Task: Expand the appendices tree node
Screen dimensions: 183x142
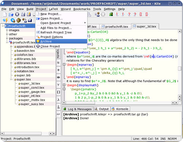Action: (x=11, y=47)
